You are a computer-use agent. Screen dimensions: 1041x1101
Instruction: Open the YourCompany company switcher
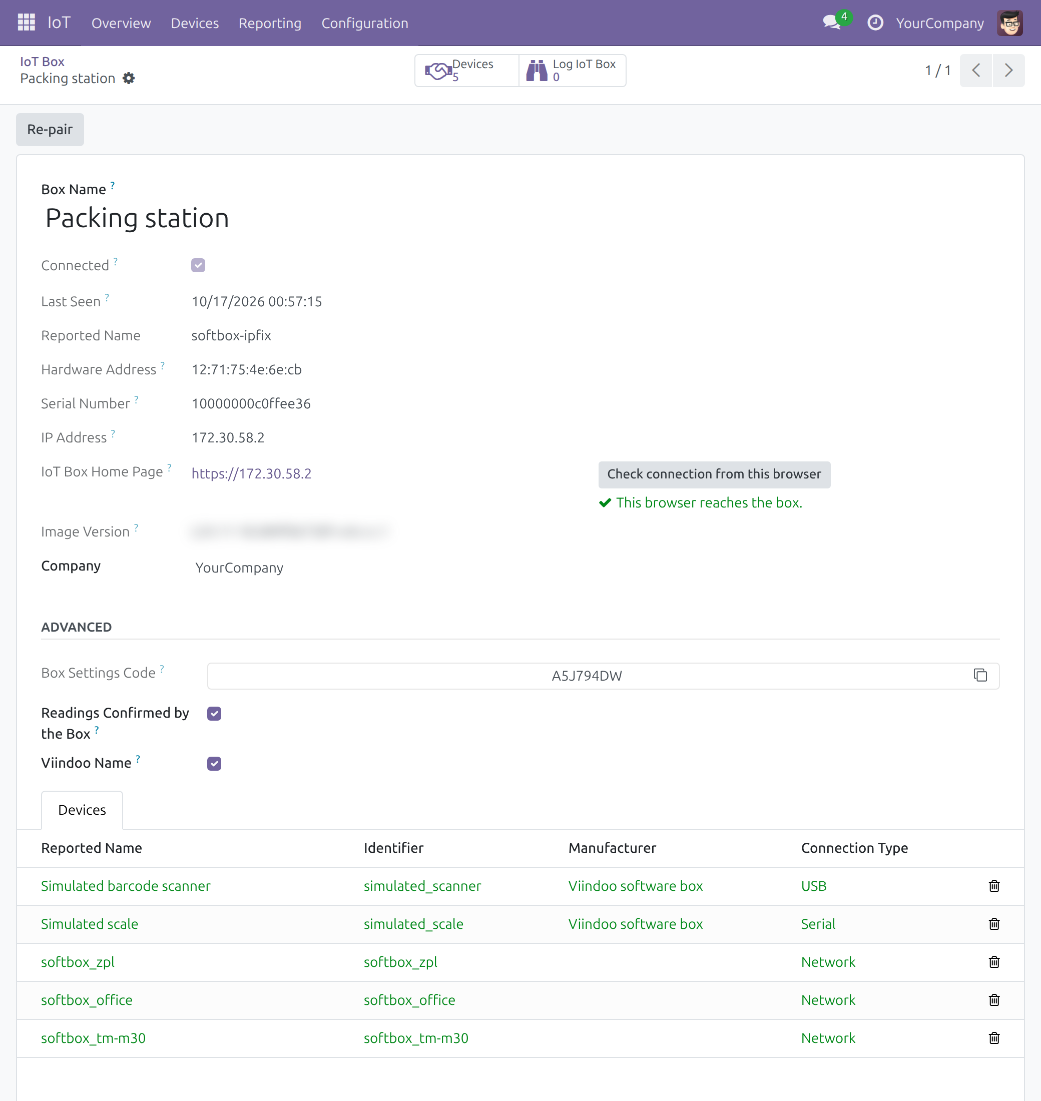click(940, 24)
